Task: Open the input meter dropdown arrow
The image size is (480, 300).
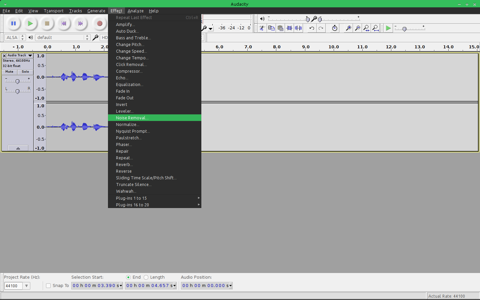Action: tap(211, 29)
